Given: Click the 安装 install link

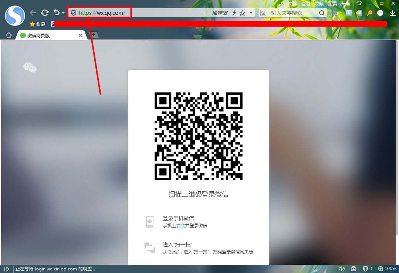Looking at the screenshot, I should pyautogui.click(x=180, y=225).
